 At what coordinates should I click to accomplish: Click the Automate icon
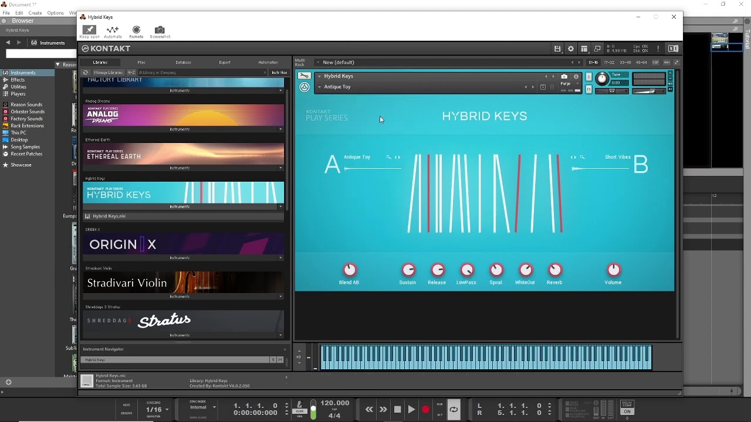click(113, 30)
